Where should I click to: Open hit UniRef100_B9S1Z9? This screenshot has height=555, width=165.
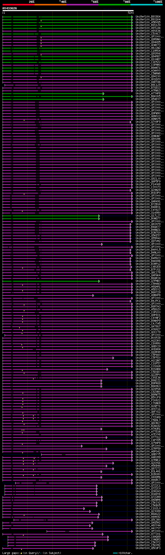pos(148,25)
